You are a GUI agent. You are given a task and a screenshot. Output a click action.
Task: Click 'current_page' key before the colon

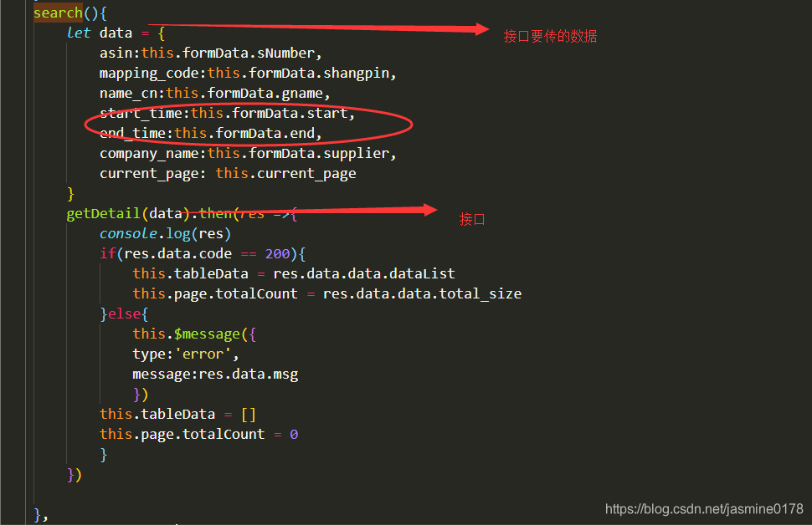tap(149, 174)
